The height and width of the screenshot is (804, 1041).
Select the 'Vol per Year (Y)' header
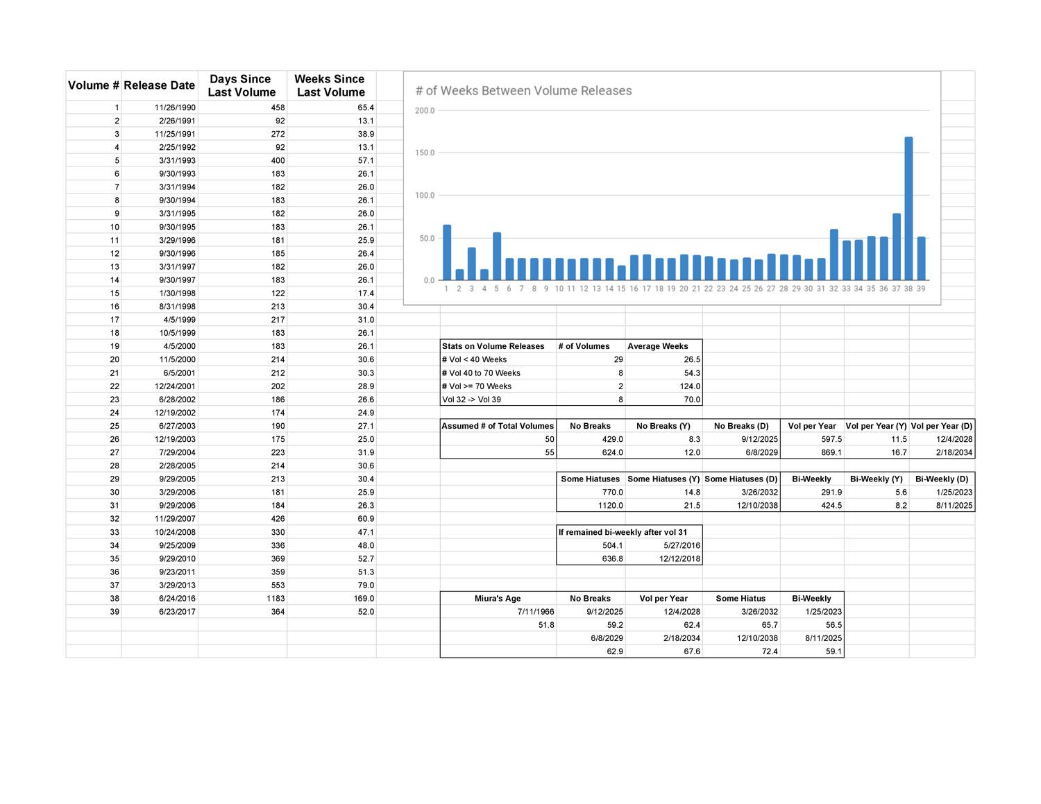pos(877,426)
